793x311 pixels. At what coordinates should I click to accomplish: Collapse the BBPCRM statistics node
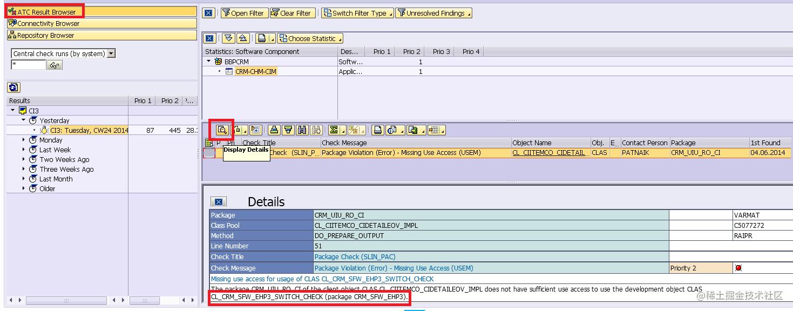(208, 62)
